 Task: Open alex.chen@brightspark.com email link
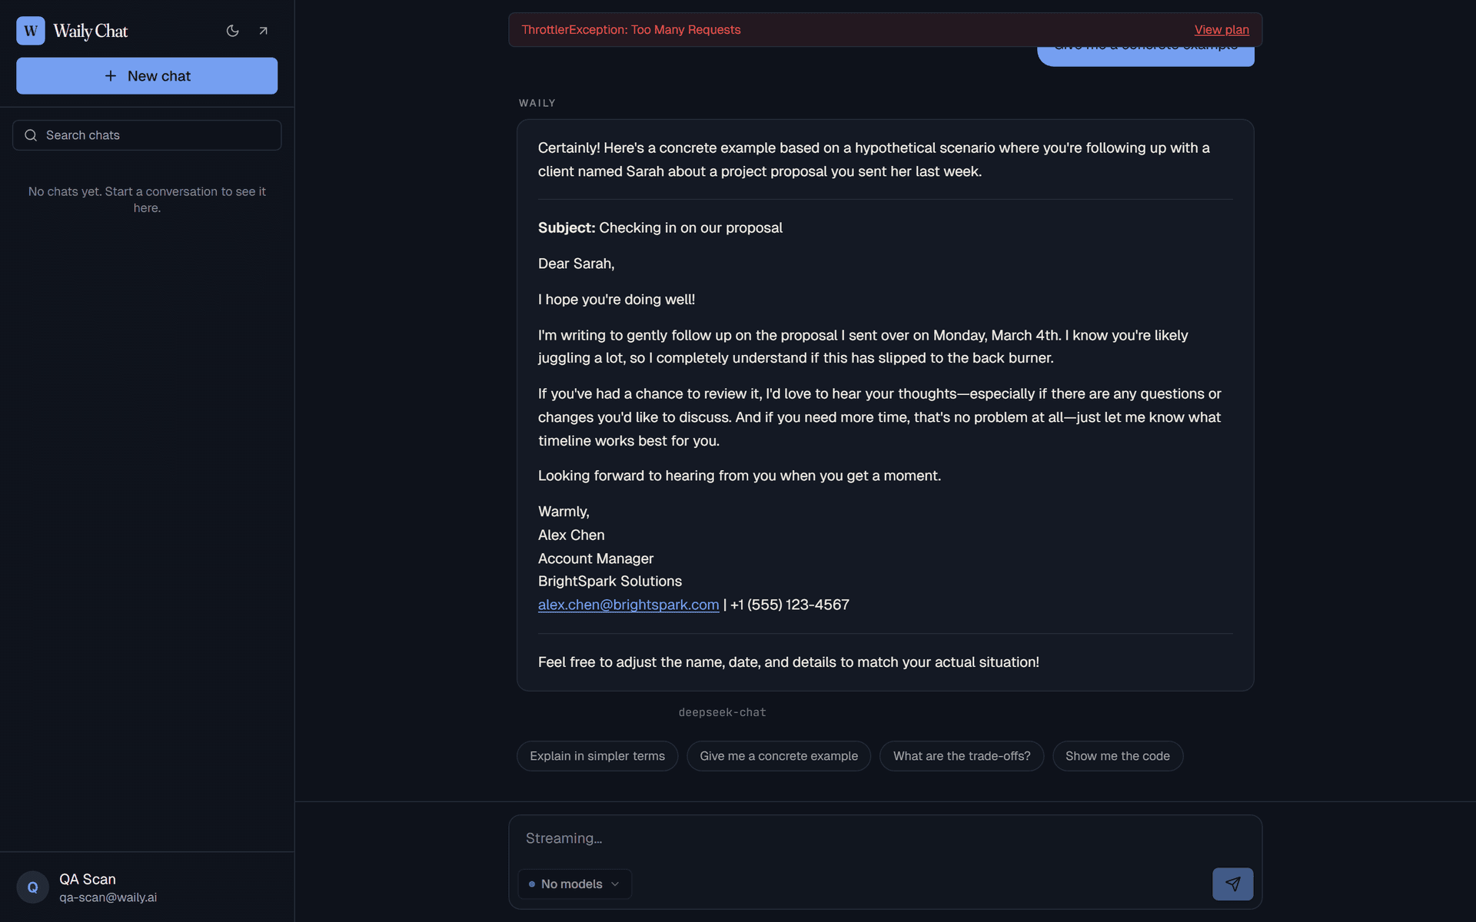[x=628, y=605]
